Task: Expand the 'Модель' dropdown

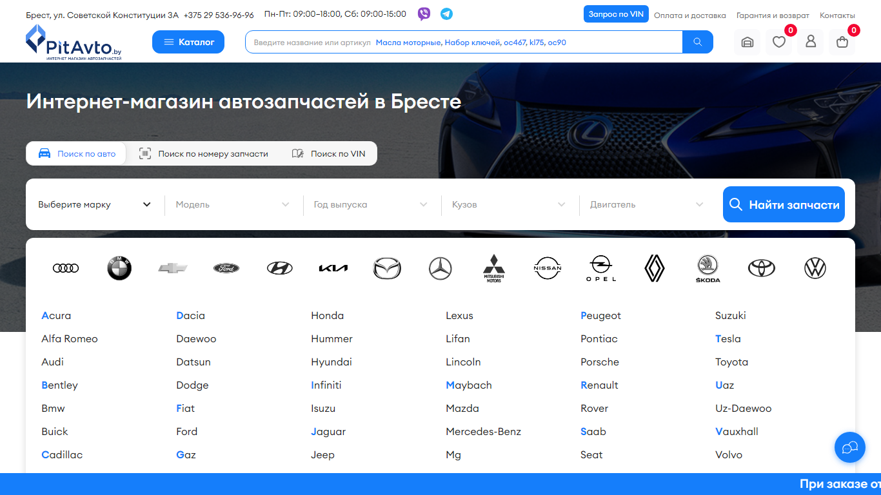Action: 233,204
